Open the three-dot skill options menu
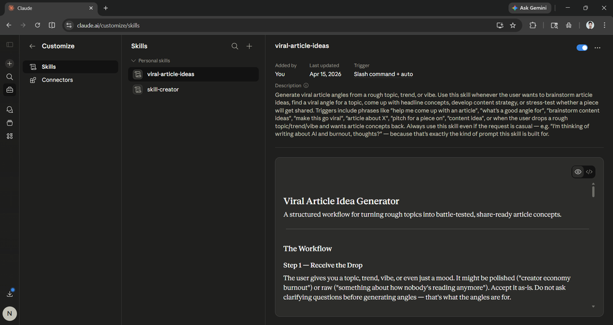The height and width of the screenshot is (325, 613). [598, 47]
